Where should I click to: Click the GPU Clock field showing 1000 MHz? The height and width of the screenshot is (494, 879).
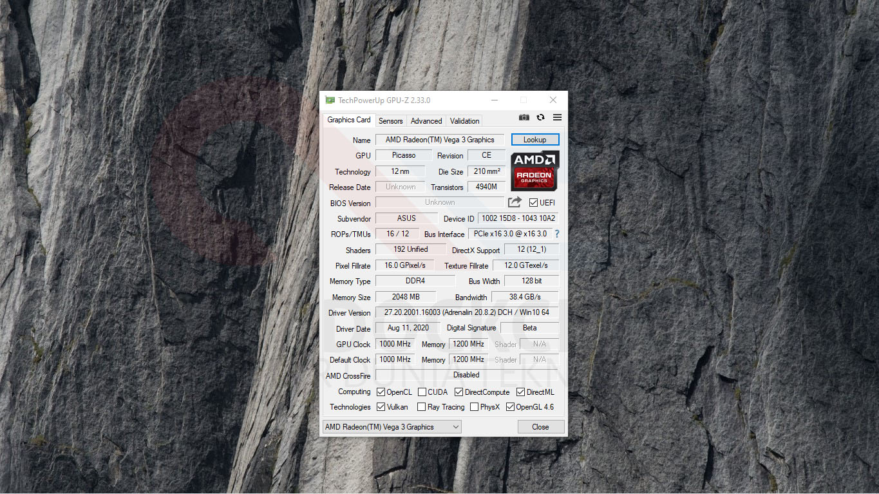[395, 344]
